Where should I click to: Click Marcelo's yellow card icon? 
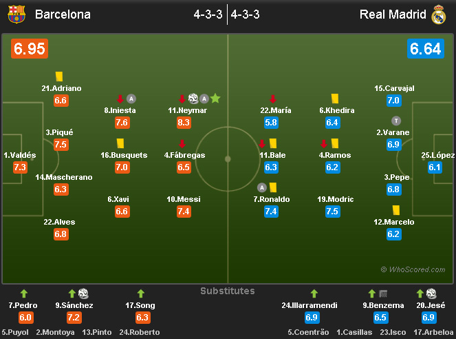tap(396, 210)
